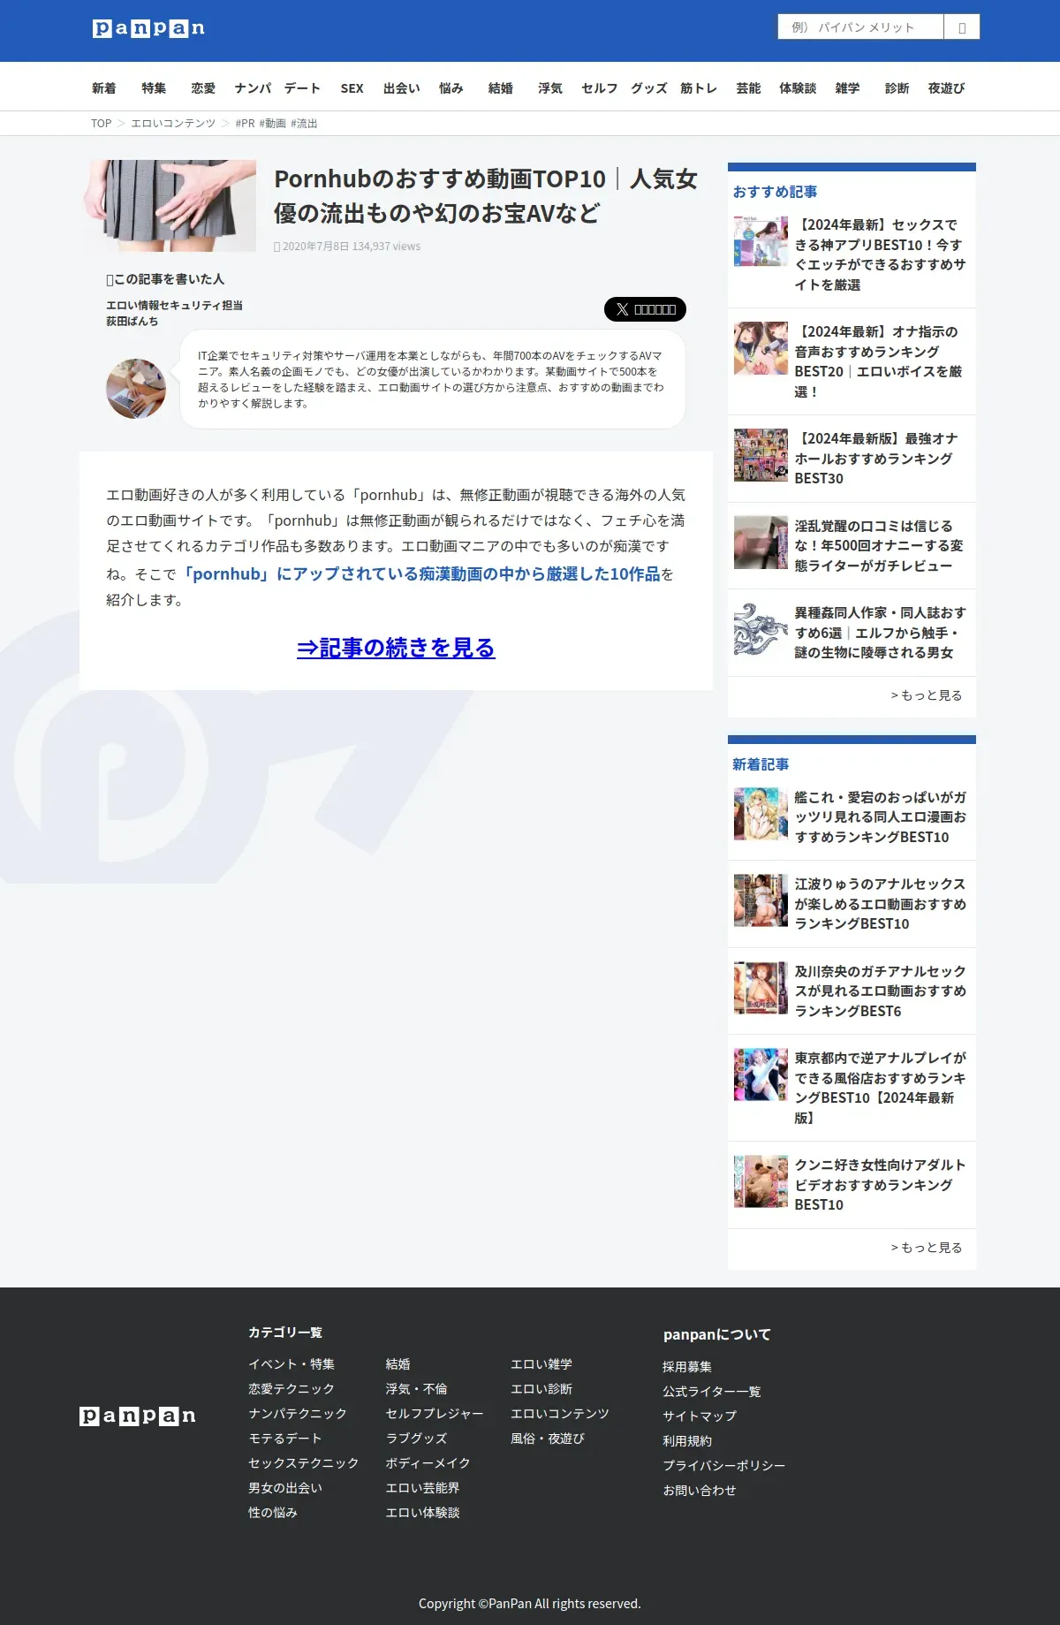Open the footer 利用規約 link
1060x1625 pixels.
(687, 1441)
